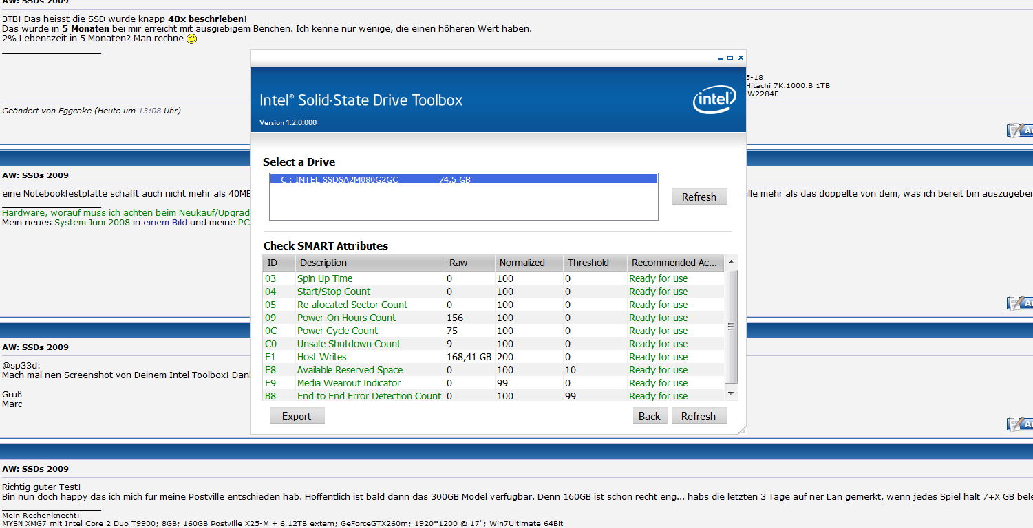The height and width of the screenshot is (528, 1033).
Task: Select the Media Wearout Indicator row
Action: (x=493, y=383)
